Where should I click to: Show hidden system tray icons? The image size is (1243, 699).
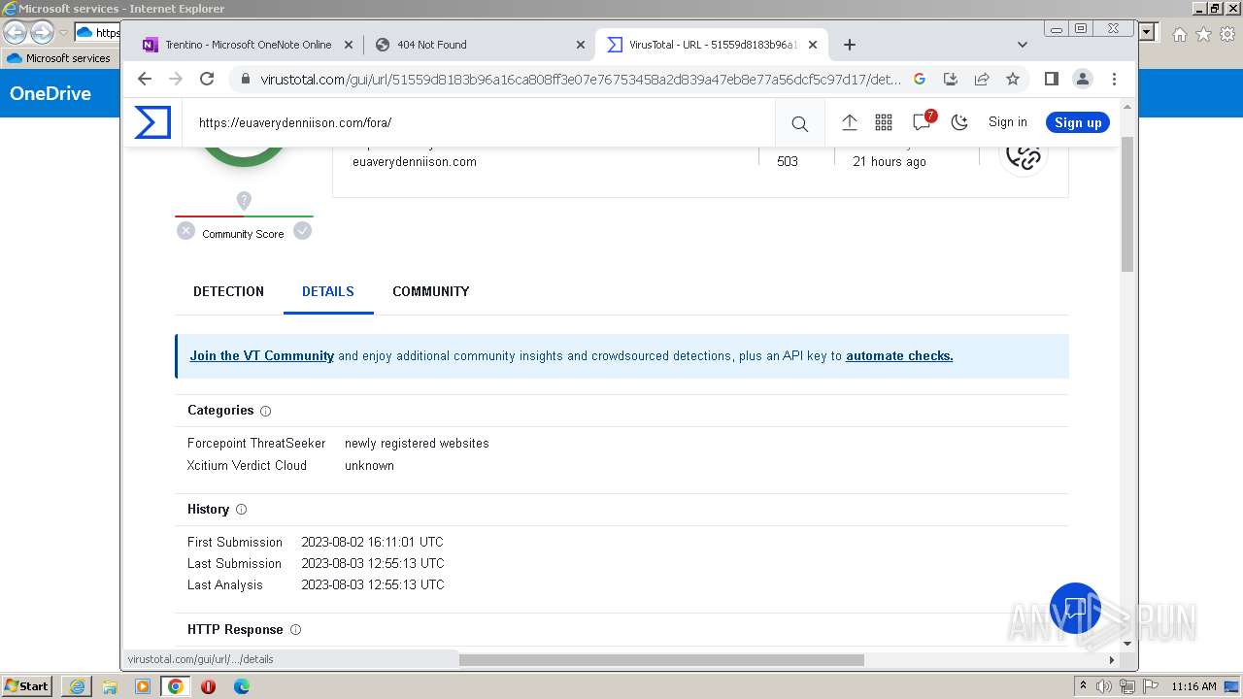(x=1083, y=686)
